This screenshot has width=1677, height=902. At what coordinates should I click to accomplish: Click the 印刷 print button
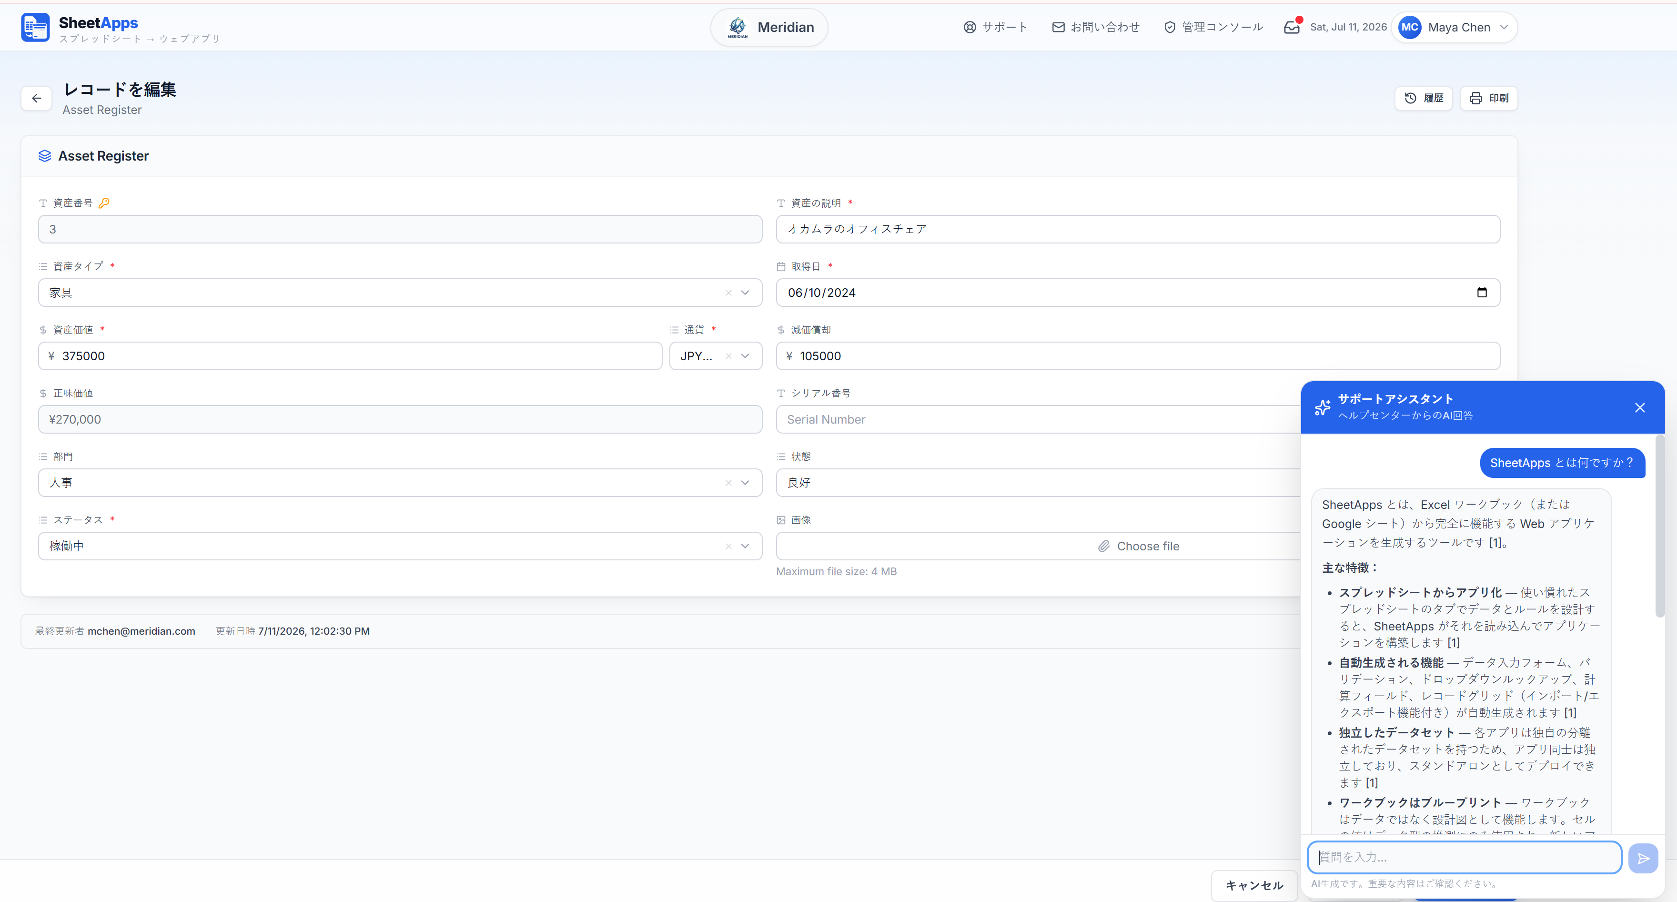1489,98
